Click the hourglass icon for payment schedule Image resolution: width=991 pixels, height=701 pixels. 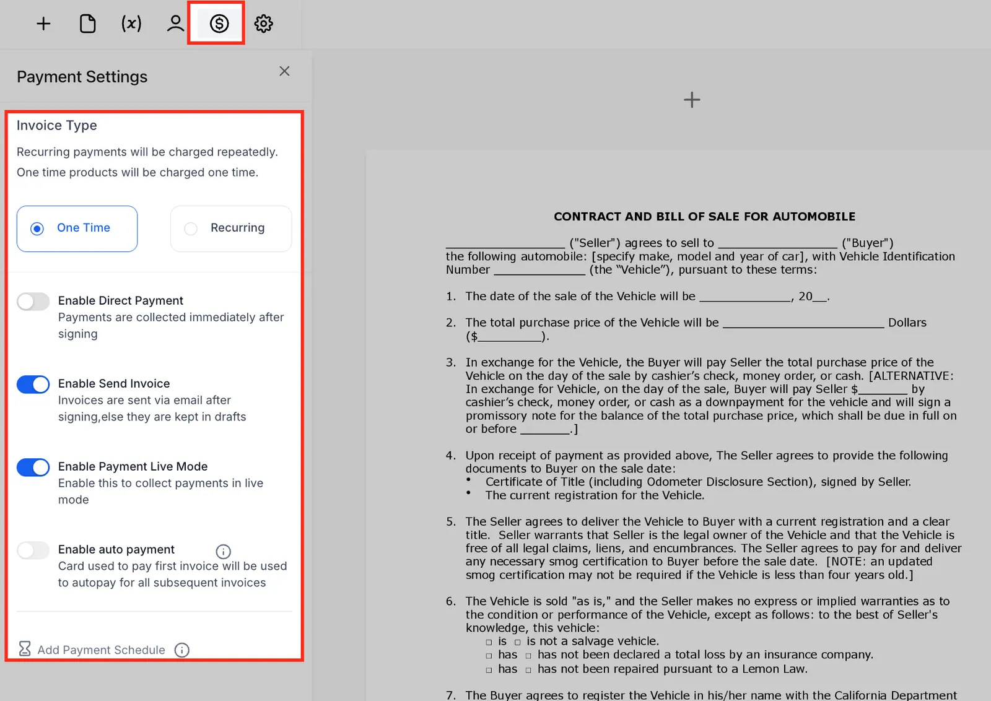pyautogui.click(x=25, y=649)
